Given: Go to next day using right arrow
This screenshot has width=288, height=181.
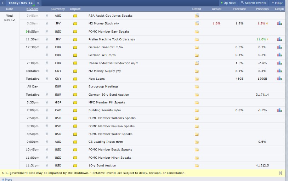Looking at the screenshot, I should pos(38,3).
